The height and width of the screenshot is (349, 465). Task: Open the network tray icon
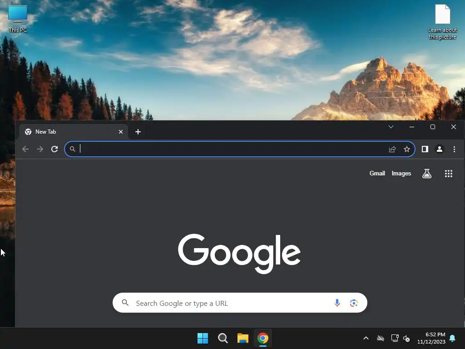tap(395, 338)
